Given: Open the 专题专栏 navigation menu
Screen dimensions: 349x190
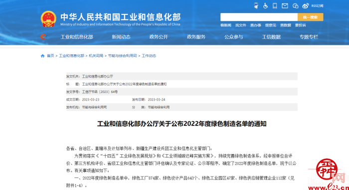Looking at the screenshot, I should [x=309, y=37].
